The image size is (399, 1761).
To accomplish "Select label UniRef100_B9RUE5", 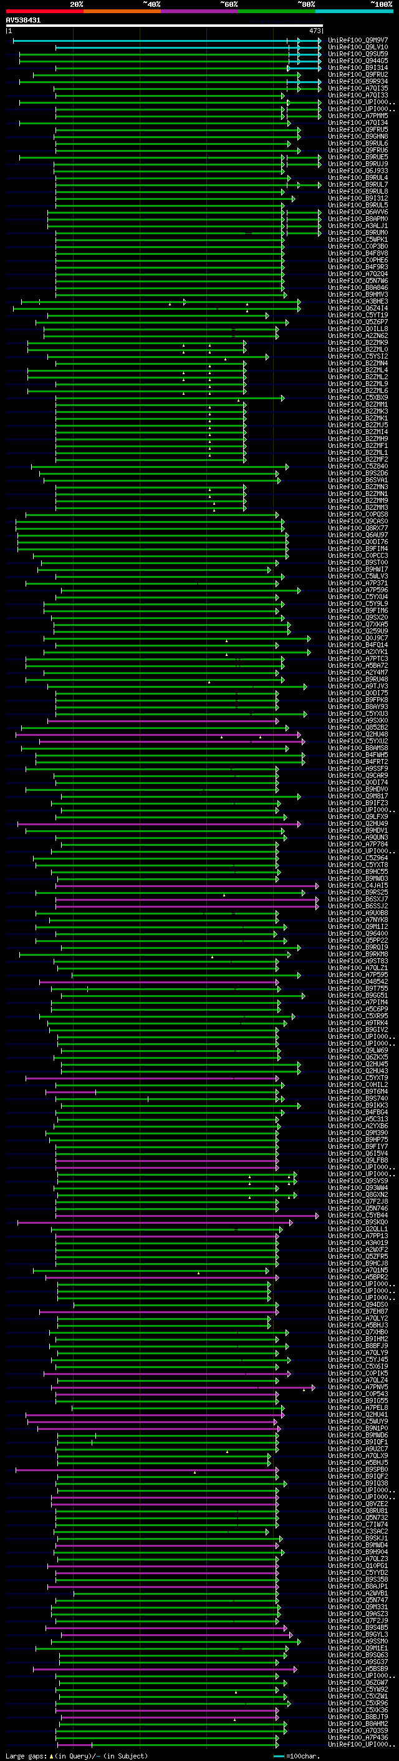I will coord(358,157).
